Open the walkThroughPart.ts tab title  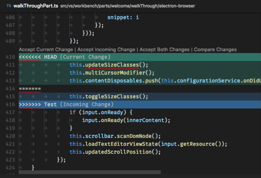[35, 6]
